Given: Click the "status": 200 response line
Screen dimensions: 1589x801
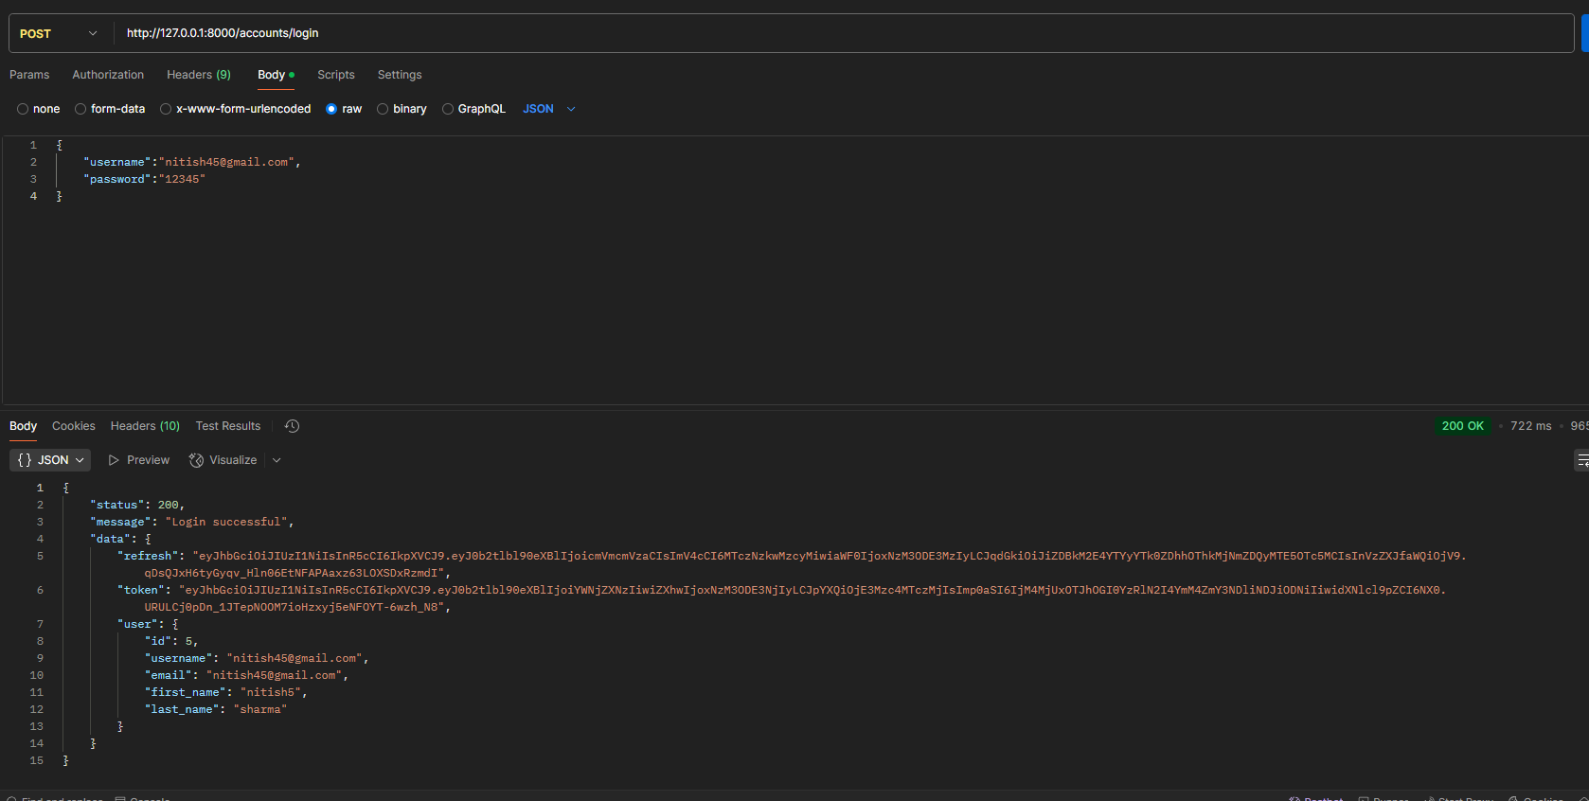Looking at the screenshot, I should coord(137,505).
